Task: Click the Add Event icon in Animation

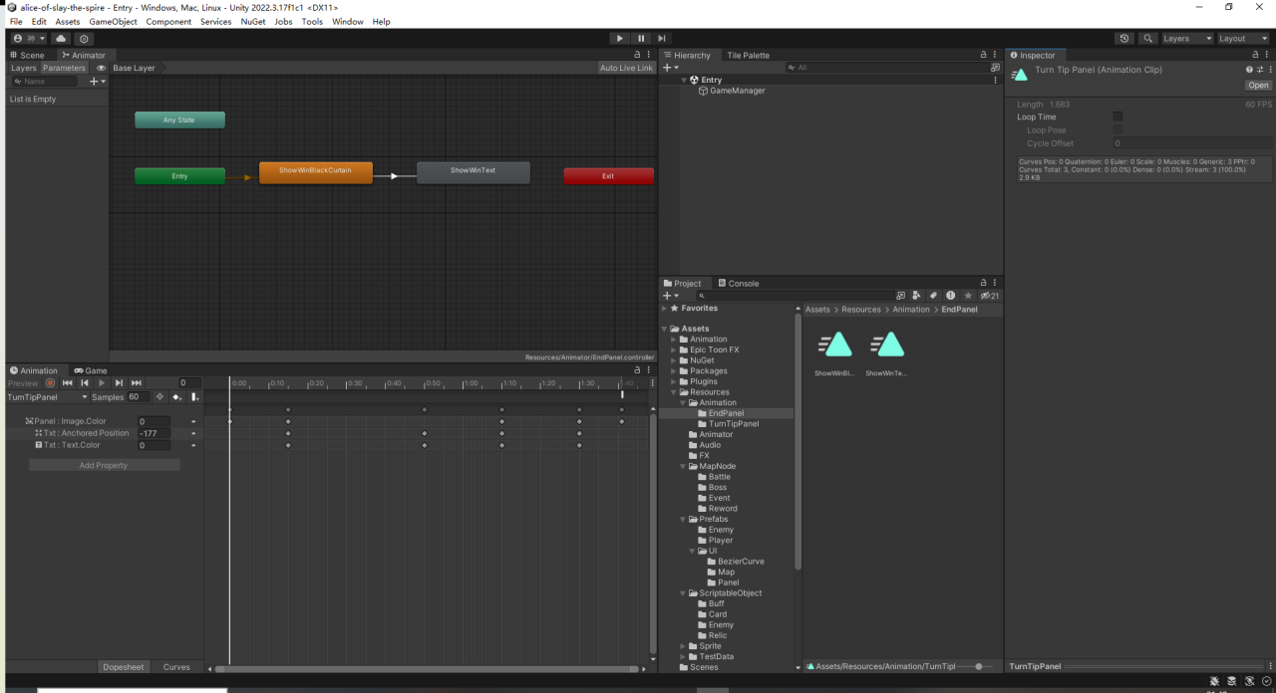Action: [x=195, y=397]
